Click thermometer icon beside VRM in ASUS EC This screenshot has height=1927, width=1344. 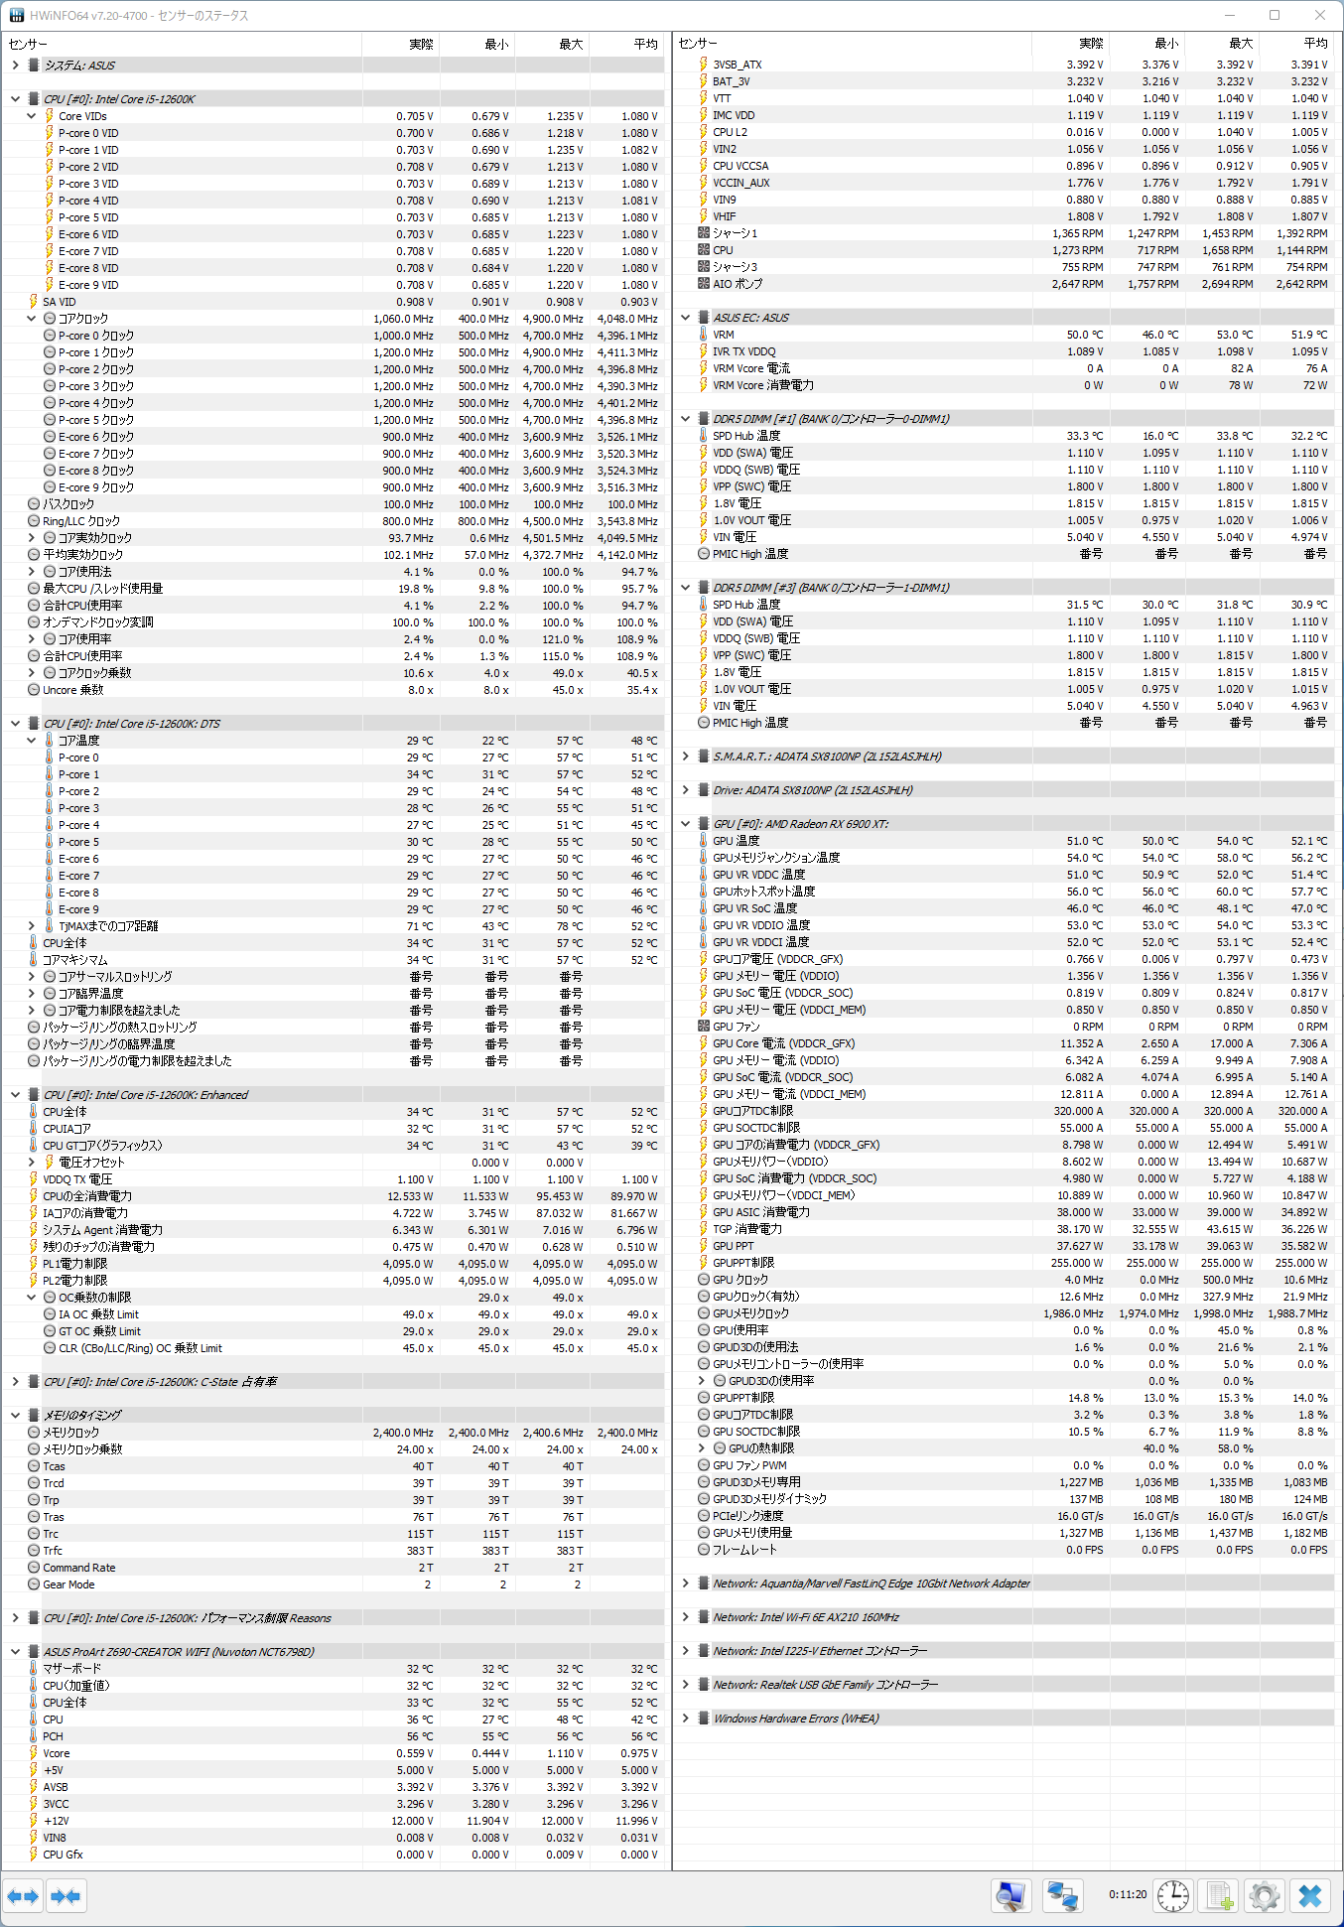click(703, 335)
